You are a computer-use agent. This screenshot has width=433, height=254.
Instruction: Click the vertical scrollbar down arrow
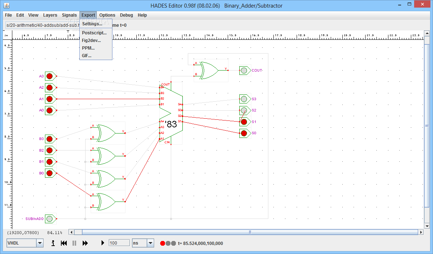coord(427,226)
